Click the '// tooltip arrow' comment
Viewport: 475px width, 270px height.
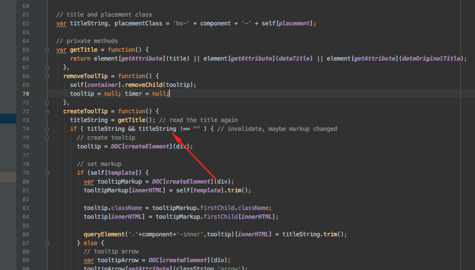pos(111,251)
